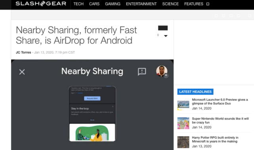254x150 pixels.
Task: Open the Cars section
Action: (94, 4)
